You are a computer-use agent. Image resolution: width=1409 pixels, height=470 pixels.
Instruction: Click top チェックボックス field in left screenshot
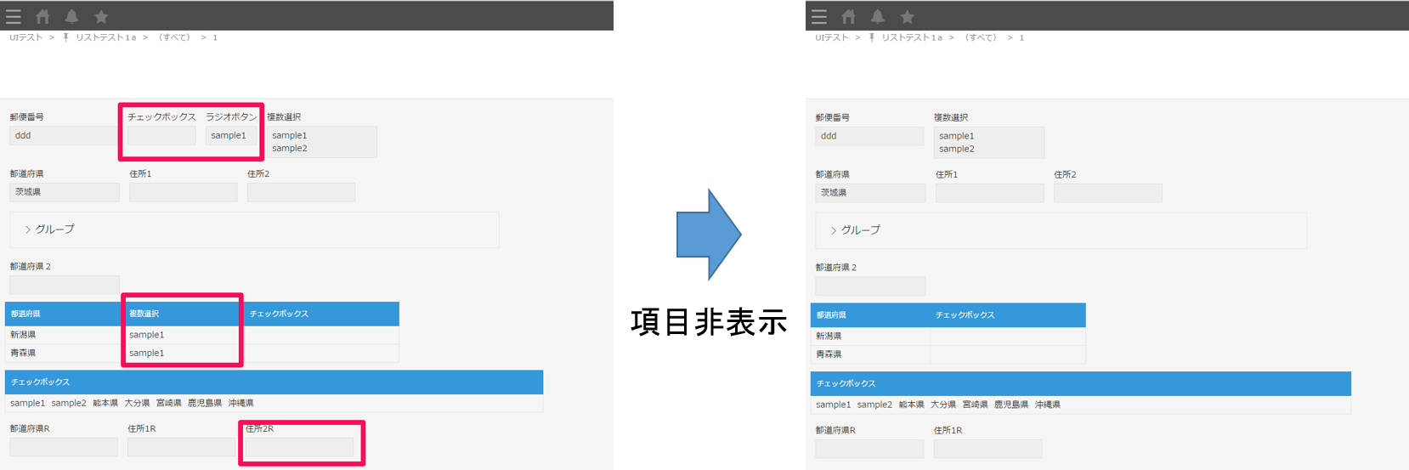161,135
